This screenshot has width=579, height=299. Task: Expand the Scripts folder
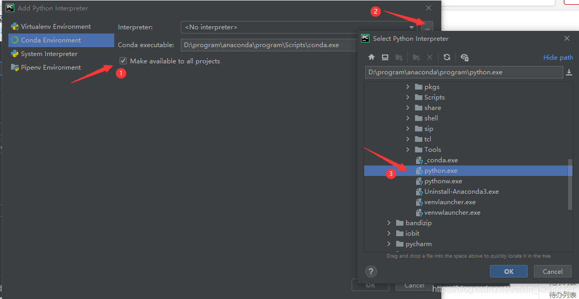pyautogui.click(x=408, y=97)
